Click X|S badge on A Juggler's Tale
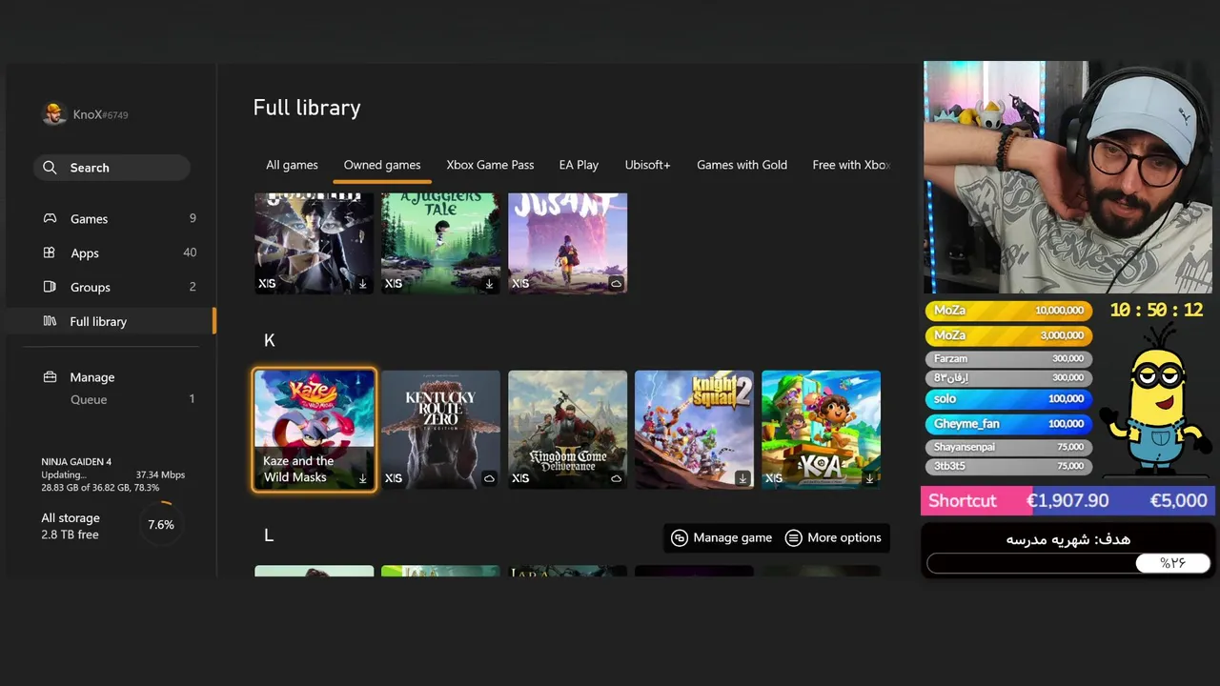Screen dimensions: 1220x686 (394, 284)
